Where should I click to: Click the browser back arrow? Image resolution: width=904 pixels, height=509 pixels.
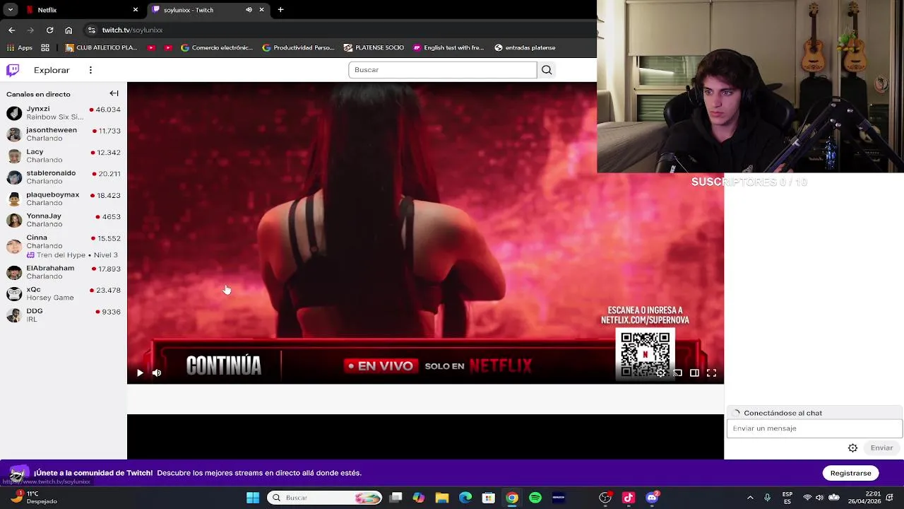(11, 30)
